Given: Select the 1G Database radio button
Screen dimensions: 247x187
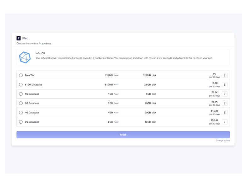Looking at the screenshot, I should (21, 94).
